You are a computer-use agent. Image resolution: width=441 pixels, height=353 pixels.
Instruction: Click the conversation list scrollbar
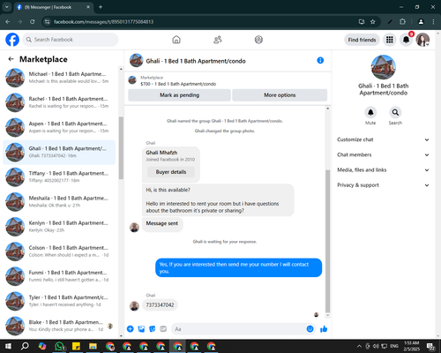[121, 148]
